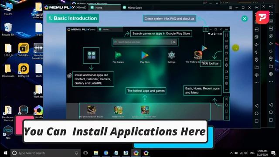Tap the Recent apps square in the rear MEmu sidebar
The image size is (279, 157).
[271, 120]
